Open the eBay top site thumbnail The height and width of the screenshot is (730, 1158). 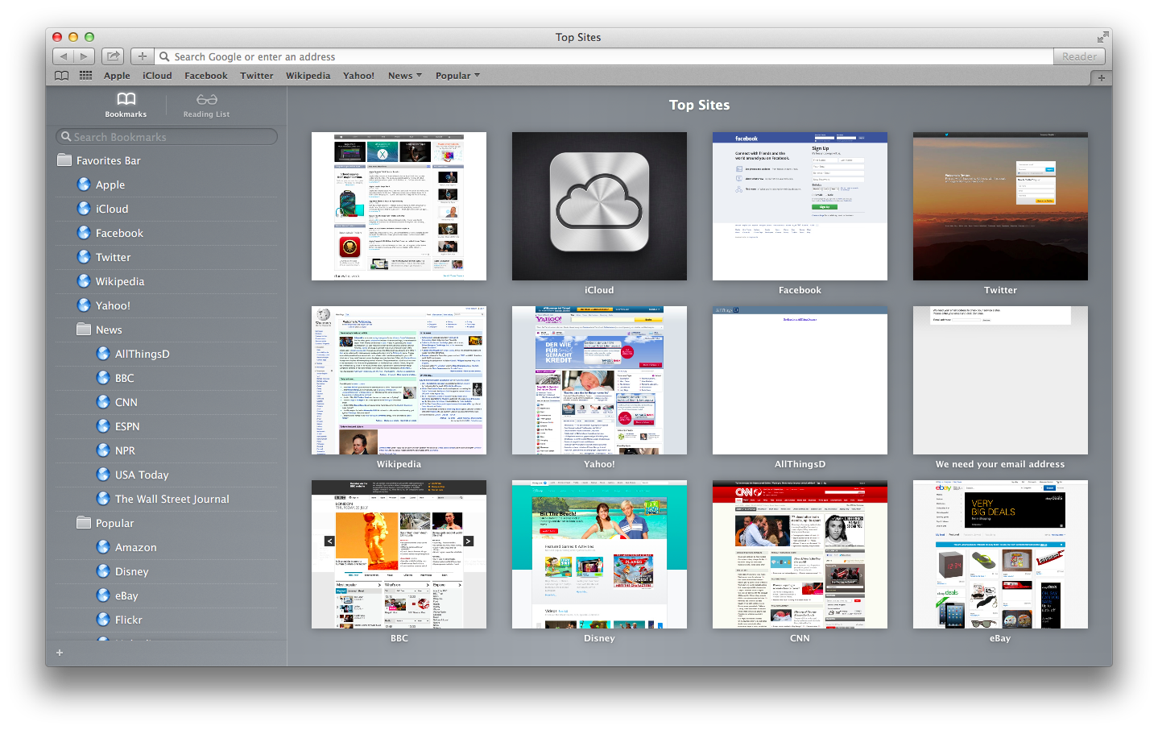click(x=1000, y=554)
